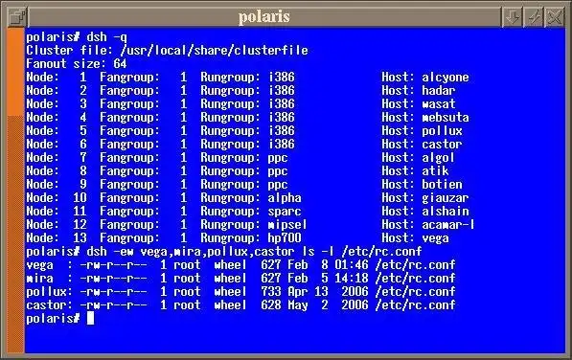The image size is (572, 360).
Task: Click the lightning-bolt button in the title bar
Action: (x=534, y=17)
